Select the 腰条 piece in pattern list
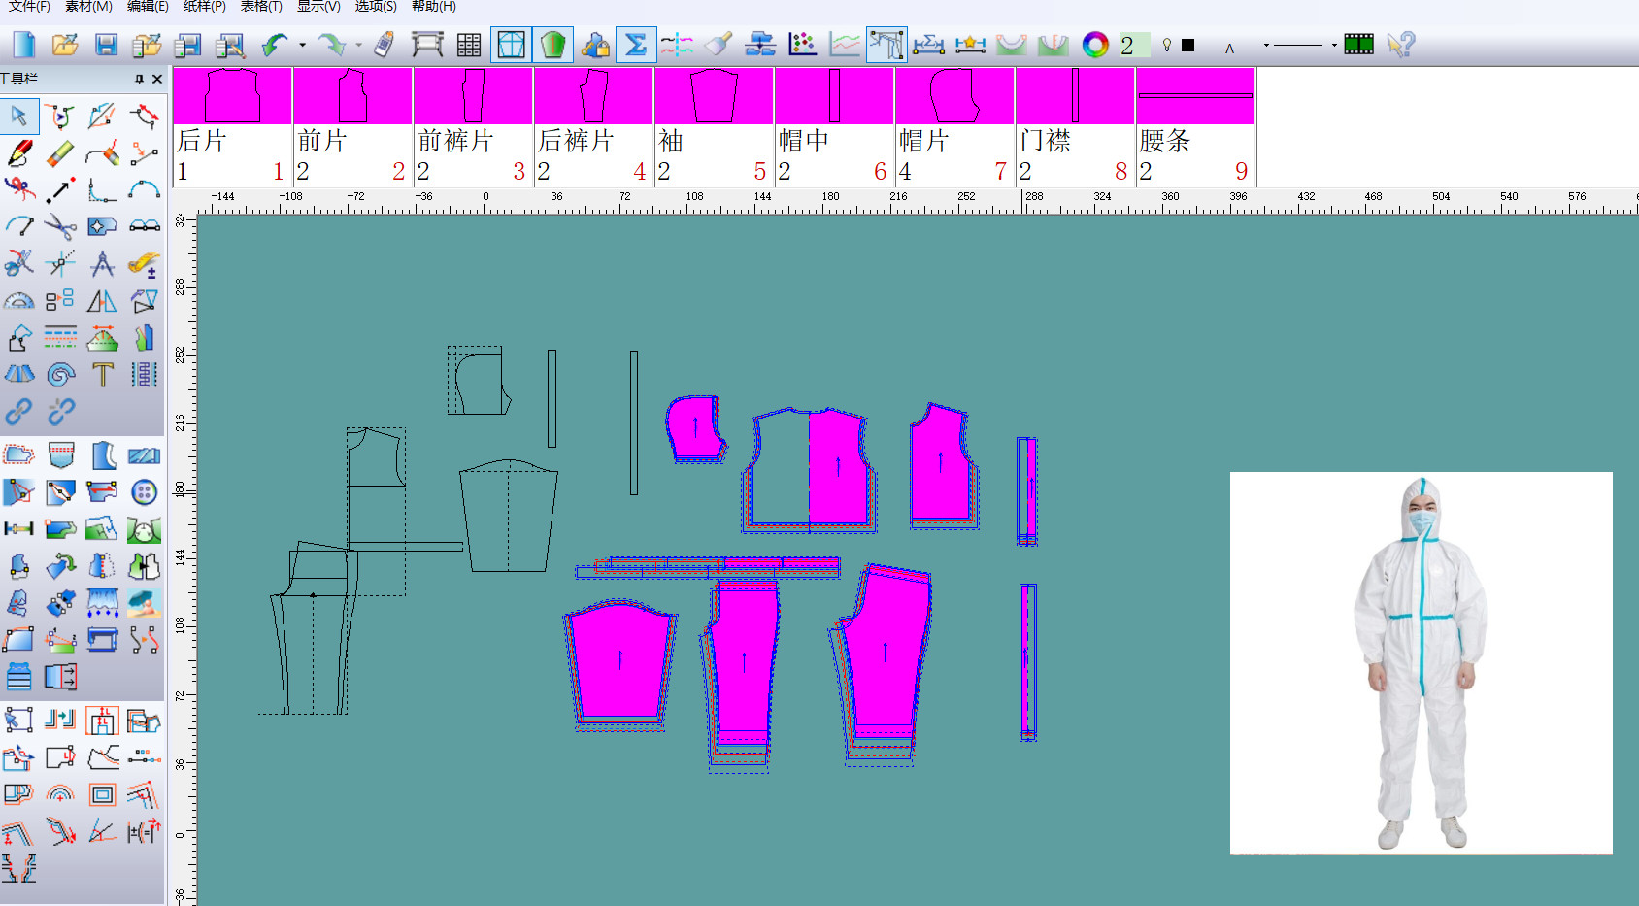The image size is (1639, 906). click(1195, 126)
